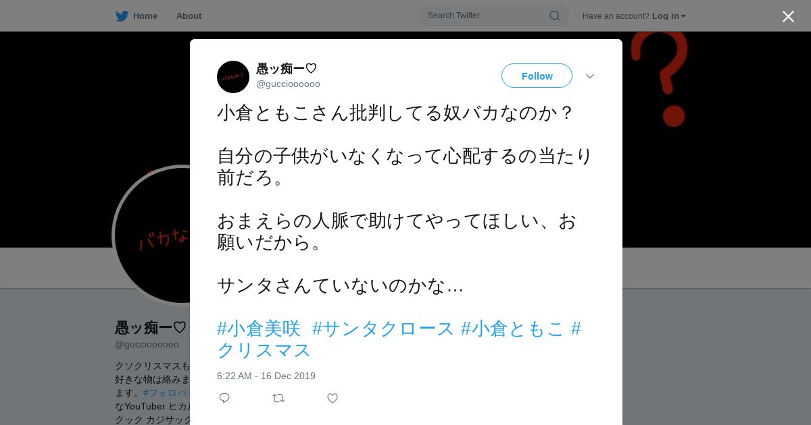The height and width of the screenshot is (425, 811).
Task: Open the #小倉美咲 hashtag
Action: click(259, 329)
